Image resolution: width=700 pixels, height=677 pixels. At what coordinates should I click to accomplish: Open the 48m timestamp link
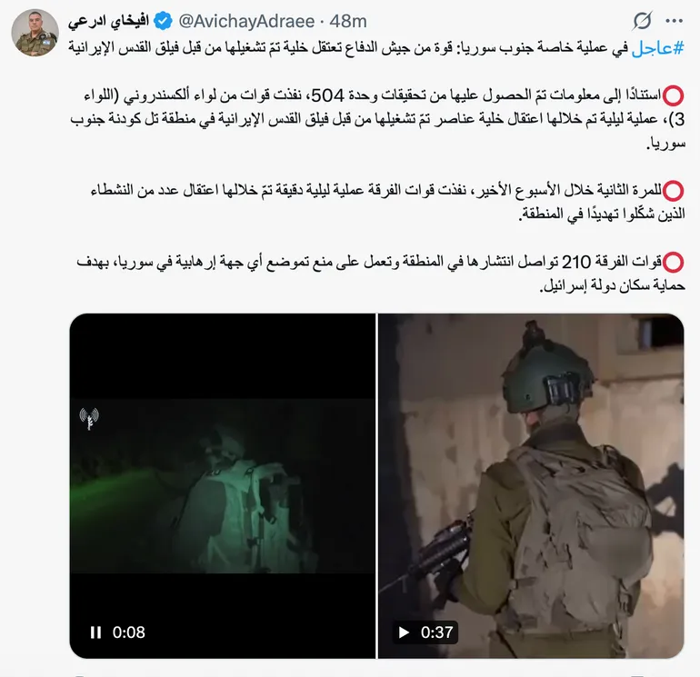[x=348, y=21]
